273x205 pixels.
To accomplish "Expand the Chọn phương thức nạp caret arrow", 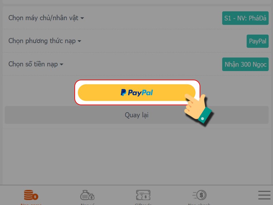I will (80, 41).
